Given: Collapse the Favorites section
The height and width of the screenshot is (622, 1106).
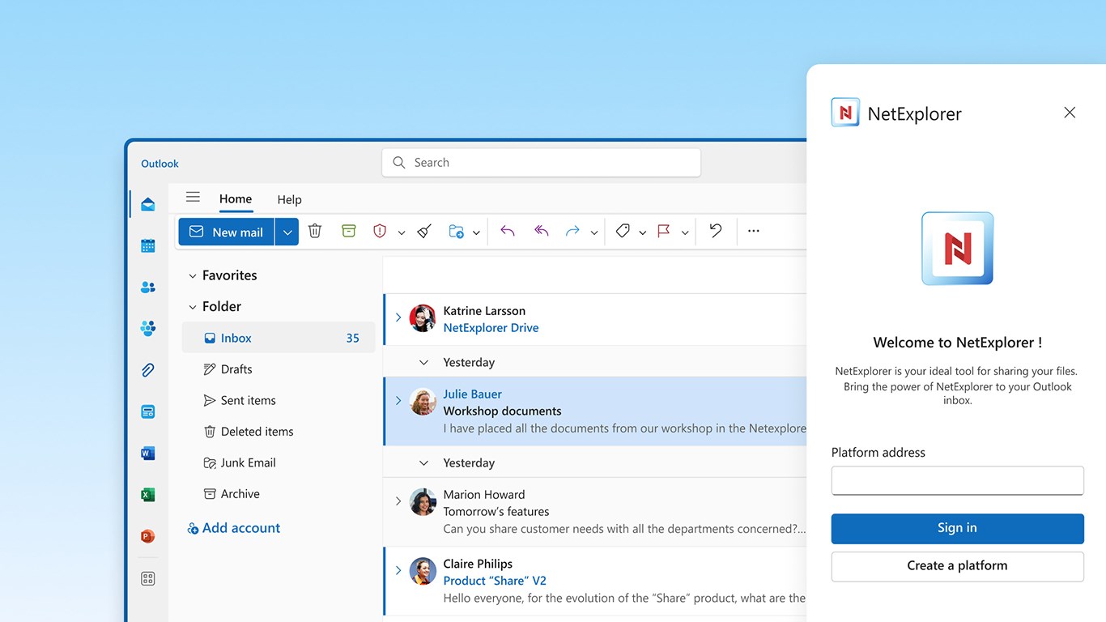Looking at the screenshot, I should 193,276.
